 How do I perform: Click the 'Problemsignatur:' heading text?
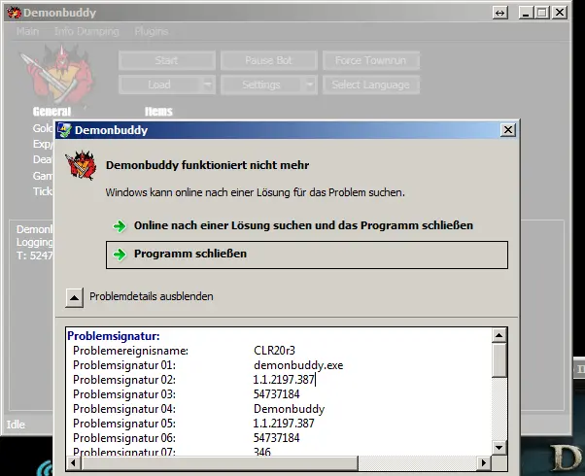(x=114, y=336)
